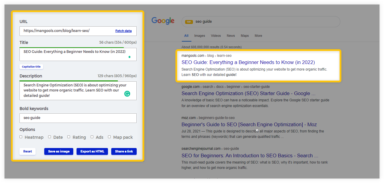
Task: Open the Videos search tab
Action: click(216, 36)
